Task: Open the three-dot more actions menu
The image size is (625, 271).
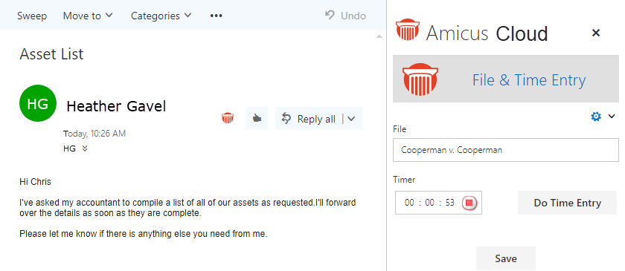Action: point(216,16)
